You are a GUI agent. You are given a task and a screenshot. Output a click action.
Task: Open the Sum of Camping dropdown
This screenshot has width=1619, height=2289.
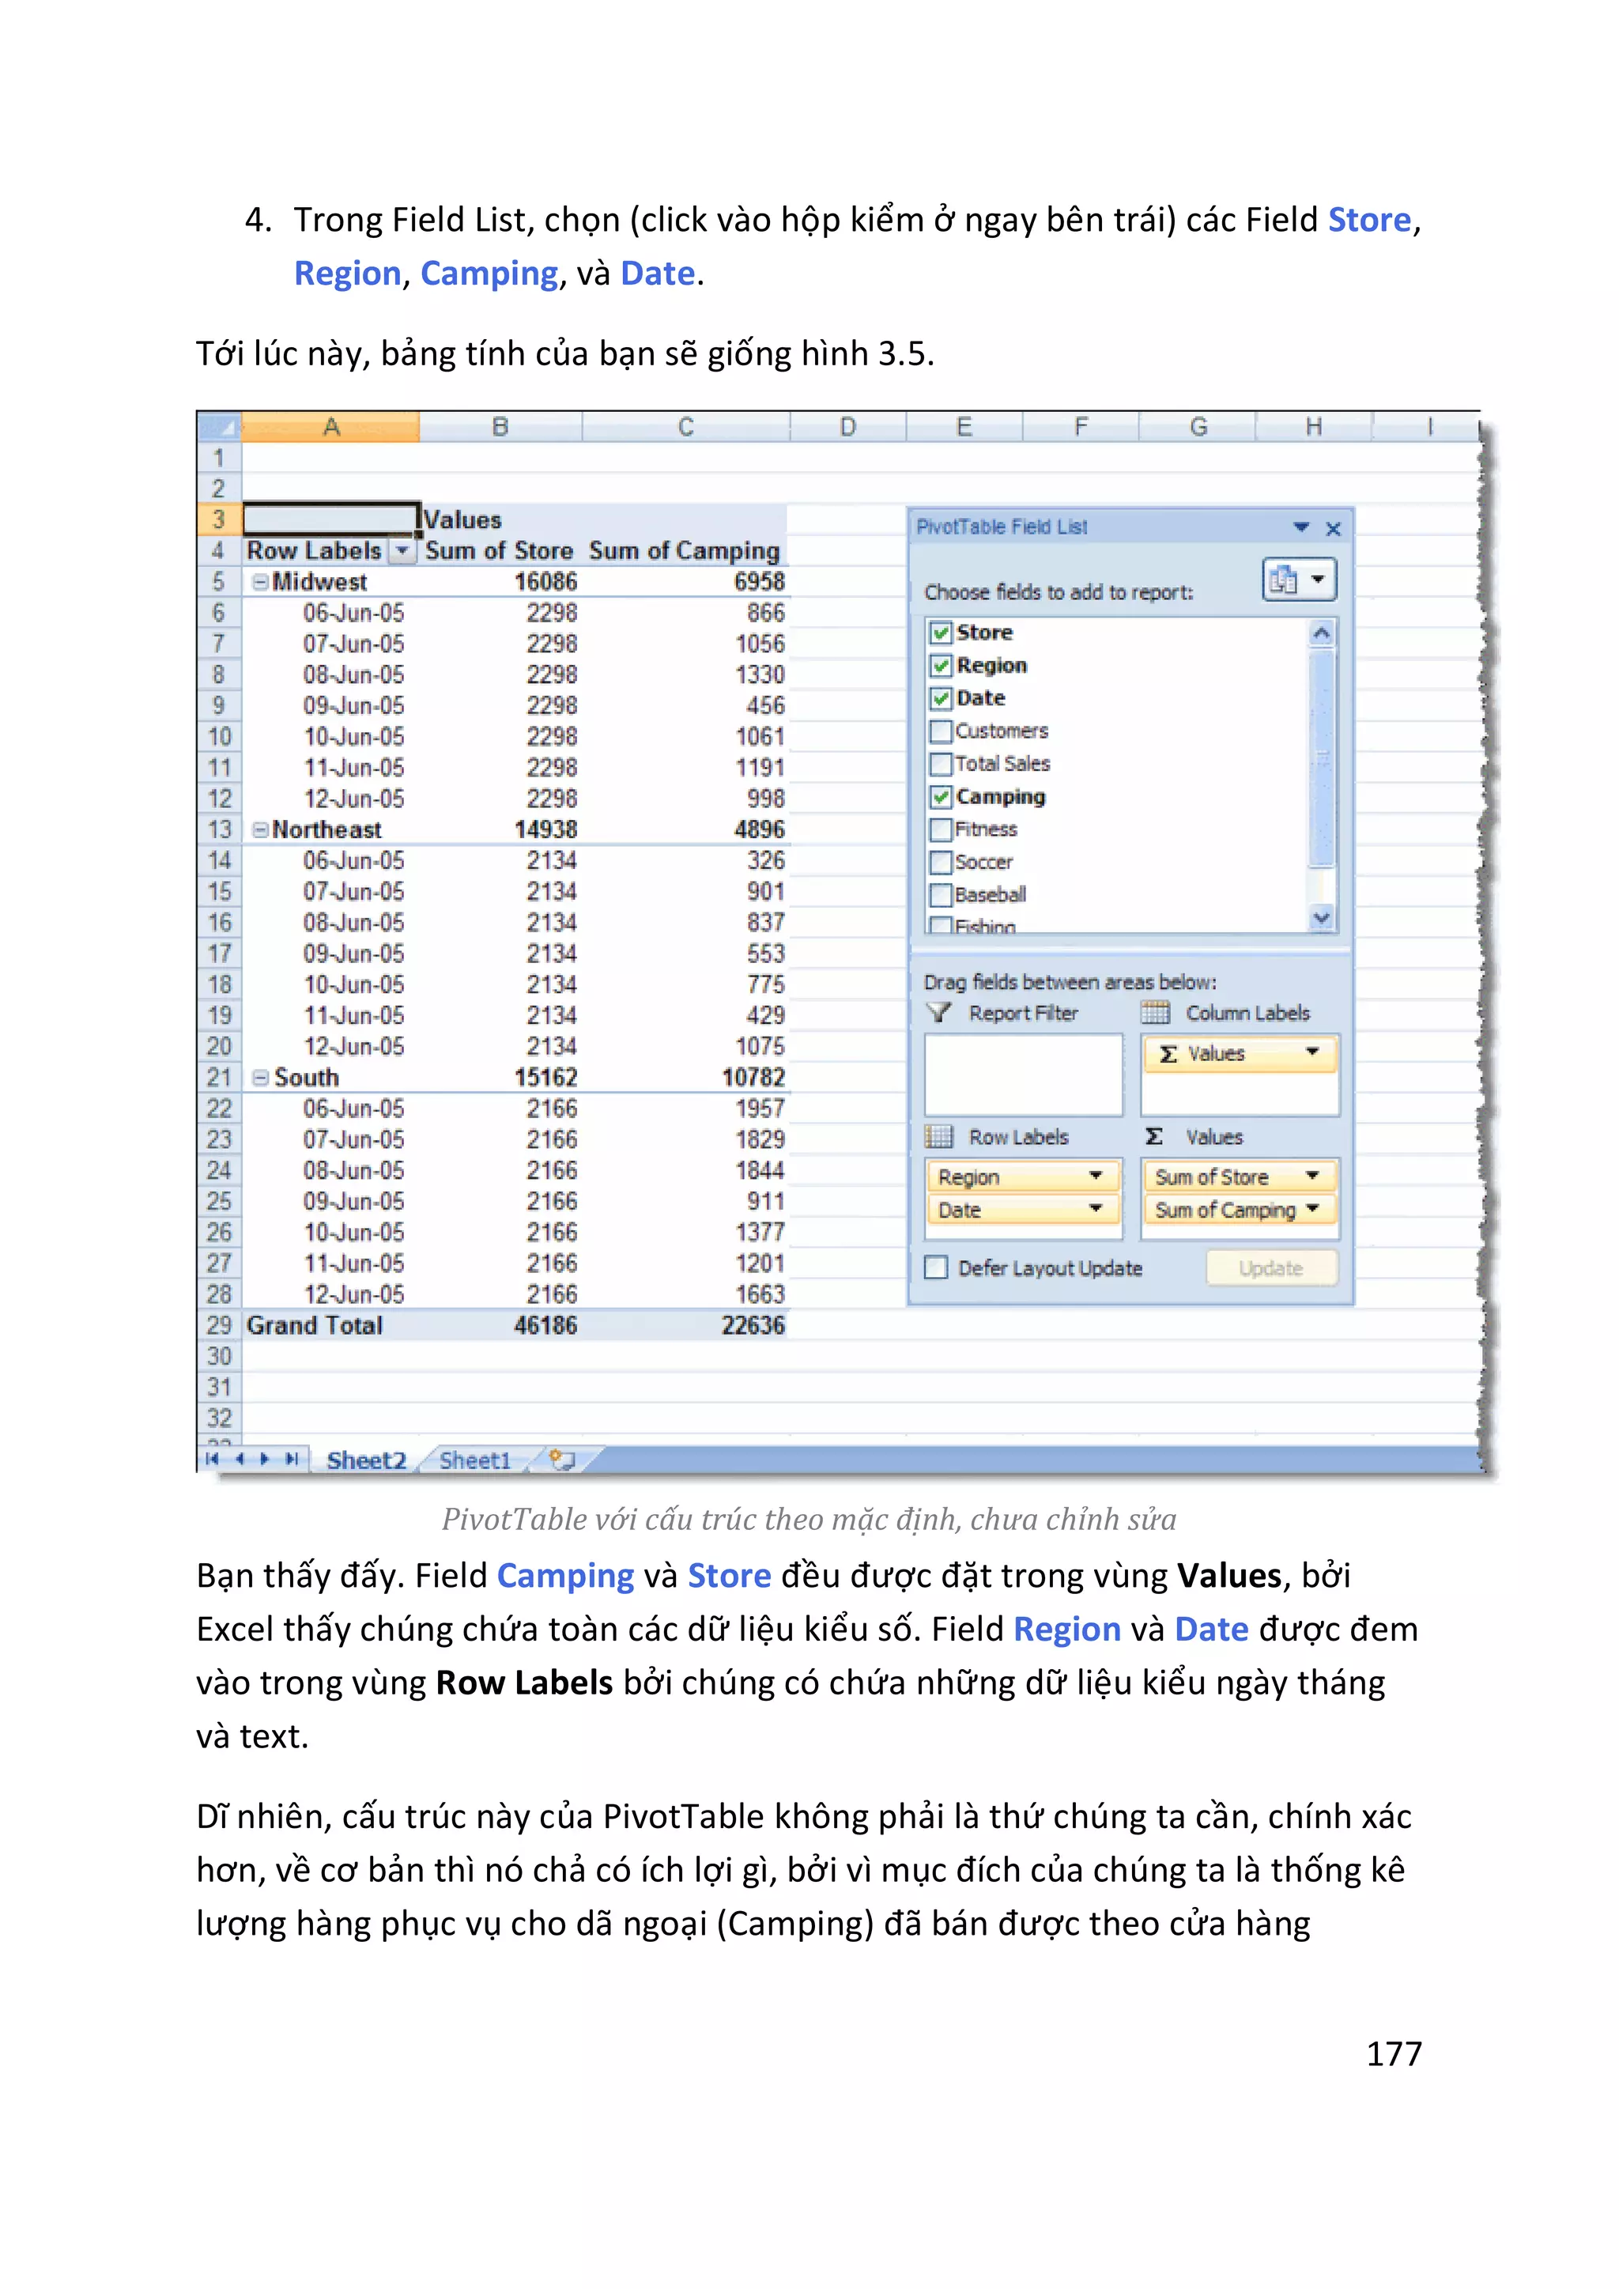tap(1312, 1209)
